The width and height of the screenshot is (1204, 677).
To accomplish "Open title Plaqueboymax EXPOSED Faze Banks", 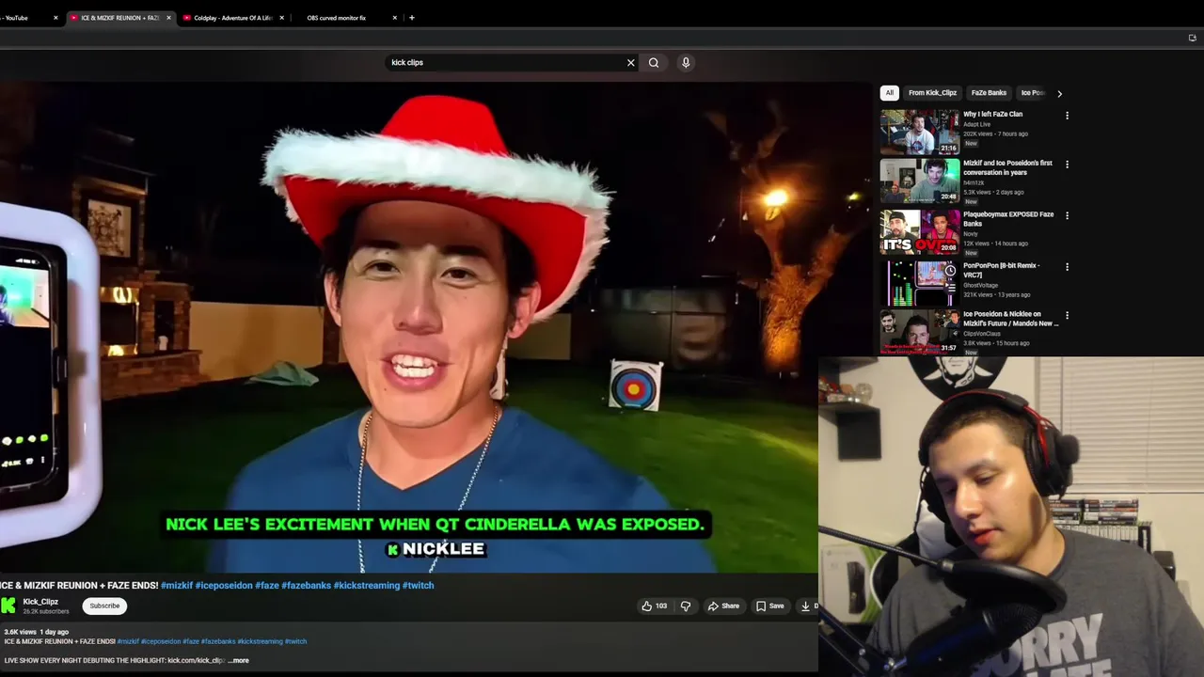I will (x=1008, y=219).
